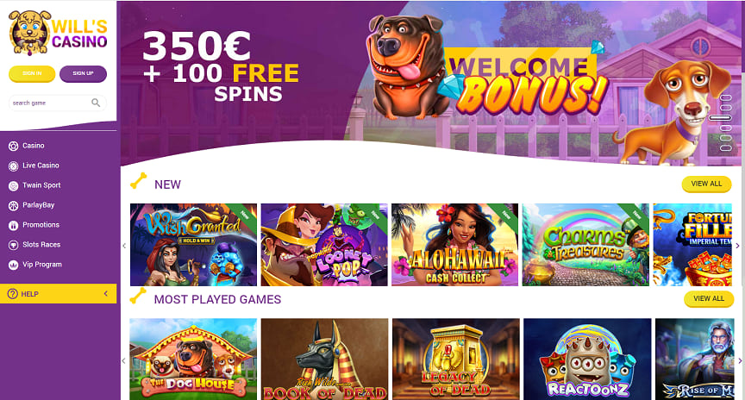This screenshot has width=745, height=400.
Task: Select the Vip Program crown icon
Action: pyautogui.click(x=13, y=265)
